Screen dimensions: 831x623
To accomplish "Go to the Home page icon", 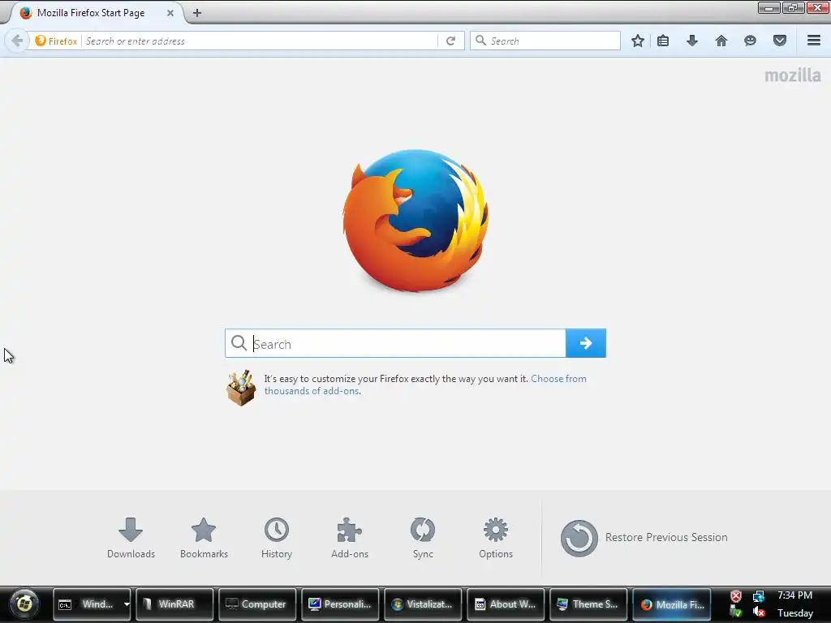I will pyautogui.click(x=721, y=41).
